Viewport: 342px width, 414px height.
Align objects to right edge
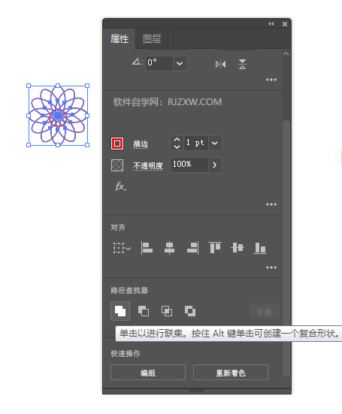[x=192, y=248]
